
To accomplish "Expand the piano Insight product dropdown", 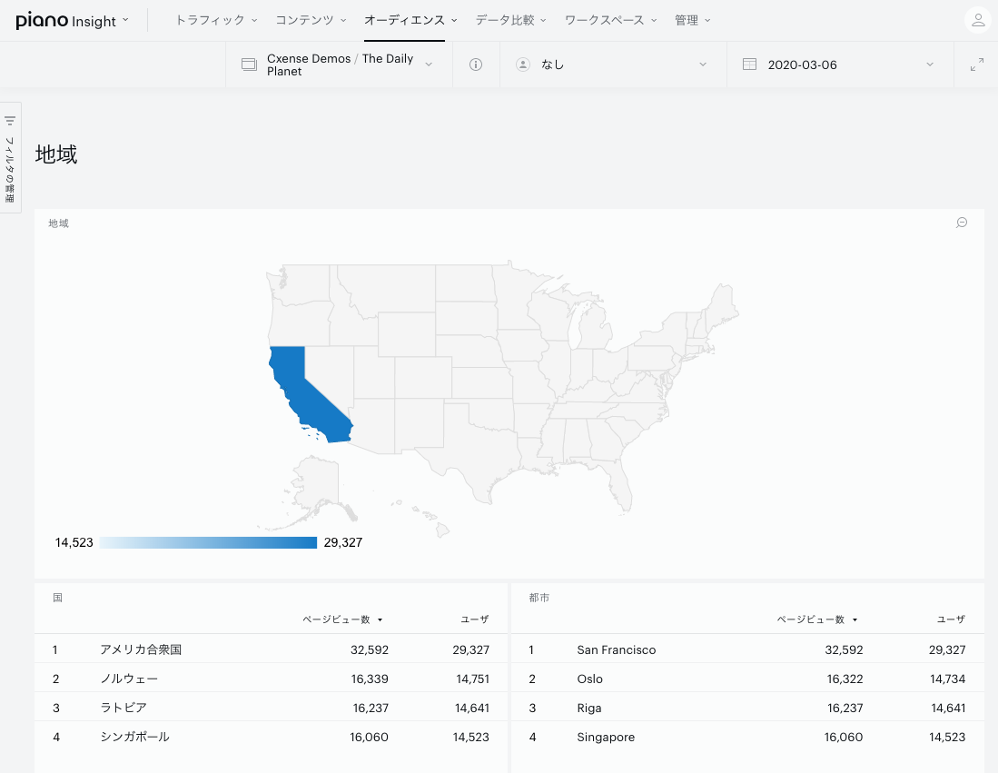I will click(x=73, y=20).
